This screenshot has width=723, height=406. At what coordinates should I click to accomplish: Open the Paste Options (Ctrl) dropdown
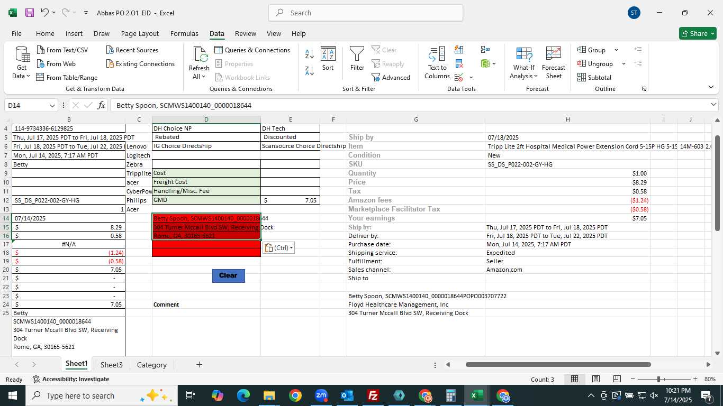[x=278, y=248]
